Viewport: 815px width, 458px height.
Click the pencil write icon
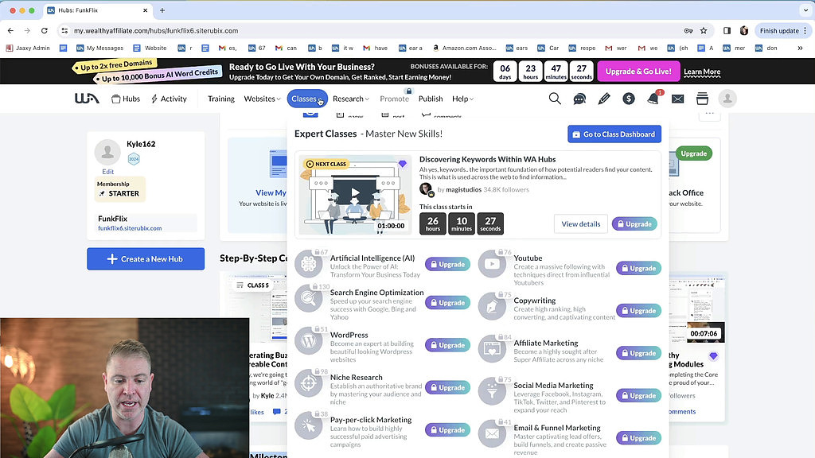tap(604, 99)
